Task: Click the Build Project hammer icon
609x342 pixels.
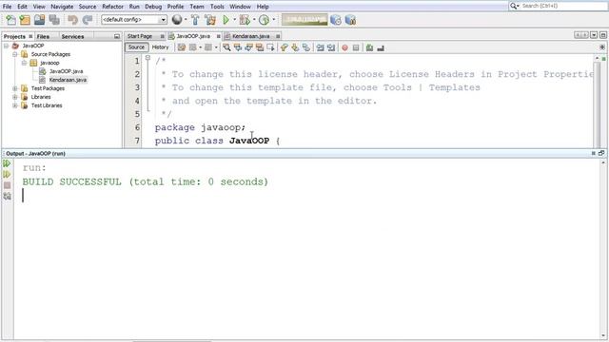Action: [195, 20]
